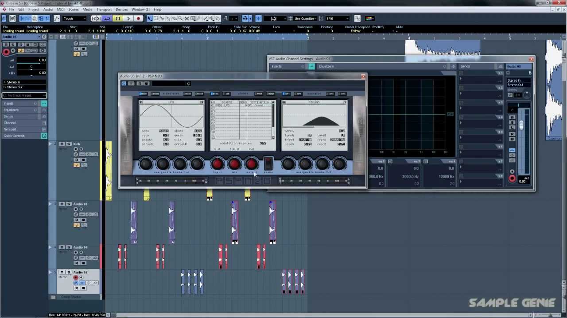The width and height of the screenshot is (567, 318).
Task: Open the Transport menu
Action: (x=104, y=9)
